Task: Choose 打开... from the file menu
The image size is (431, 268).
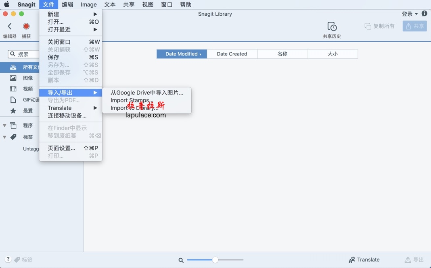Action: 71,22
